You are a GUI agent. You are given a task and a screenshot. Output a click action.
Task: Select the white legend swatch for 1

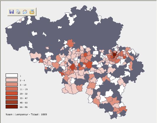pos(12,75)
